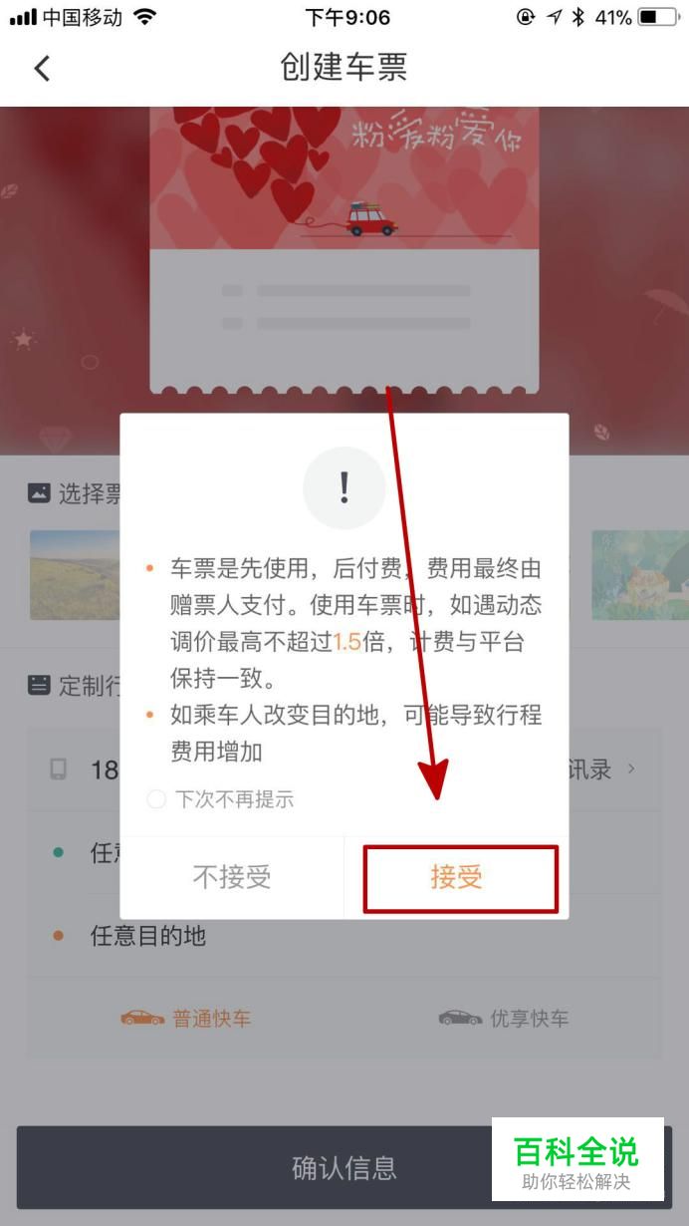Image resolution: width=689 pixels, height=1226 pixels.
Task: Enable 下次不再提示 radio option
Action: [x=156, y=799]
